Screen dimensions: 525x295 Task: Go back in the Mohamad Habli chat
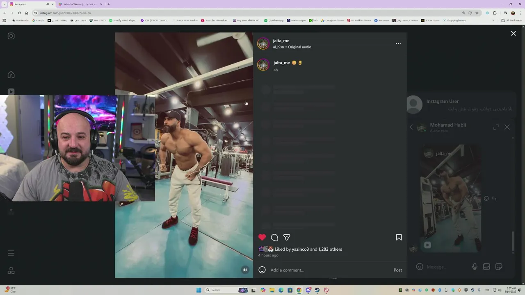pos(411,127)
